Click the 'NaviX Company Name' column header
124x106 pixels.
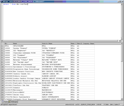[86, 43]
